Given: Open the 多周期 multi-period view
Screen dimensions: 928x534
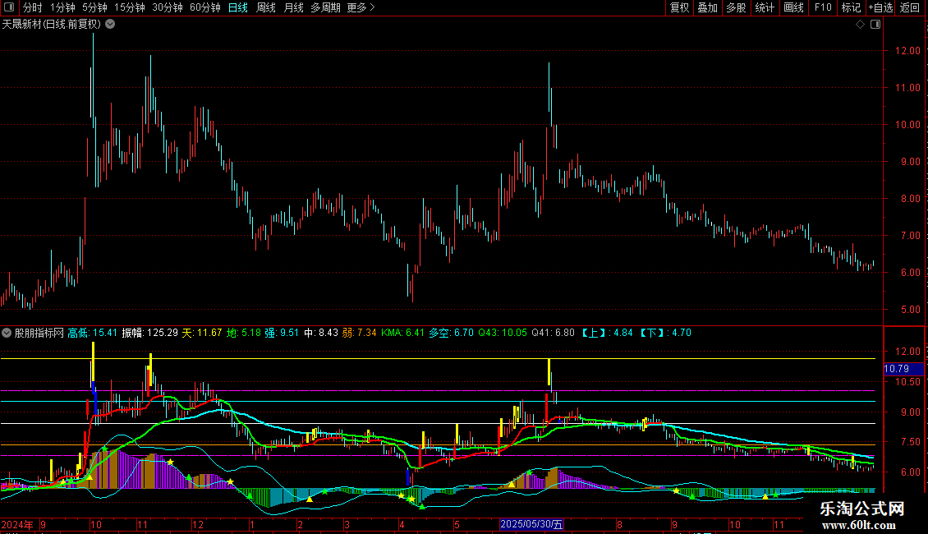Looking at the screenshot, I should (x=324, y=8).
